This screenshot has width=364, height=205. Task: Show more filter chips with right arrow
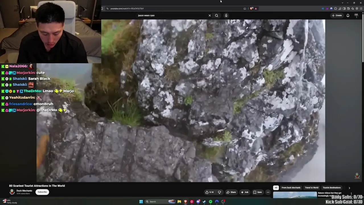[349, 188]
